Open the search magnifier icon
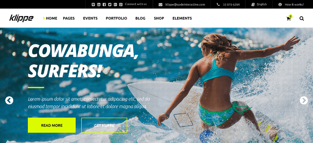The height and width of the screenshot is (143, 313). 302,18
